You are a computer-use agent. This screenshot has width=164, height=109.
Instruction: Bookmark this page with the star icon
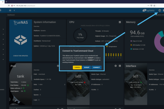154,6
